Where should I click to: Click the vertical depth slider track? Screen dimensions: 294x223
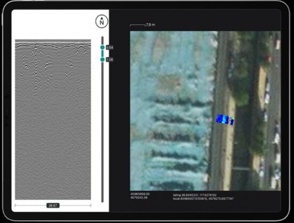pos(103,119)
